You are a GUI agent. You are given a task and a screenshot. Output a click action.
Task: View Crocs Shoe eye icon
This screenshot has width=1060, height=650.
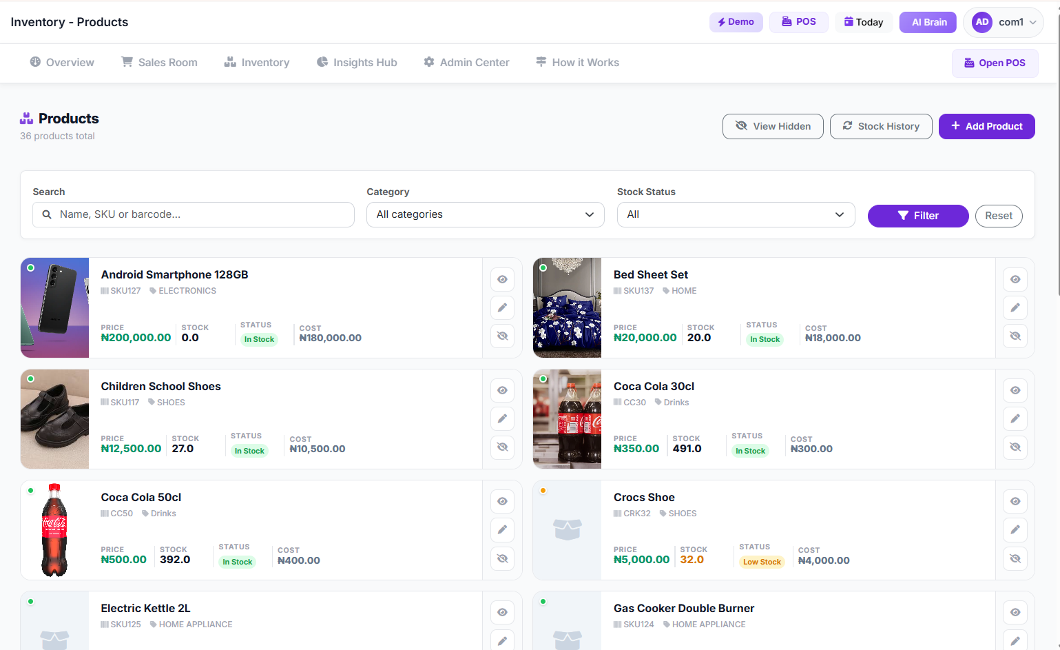tap(1015, 501)
